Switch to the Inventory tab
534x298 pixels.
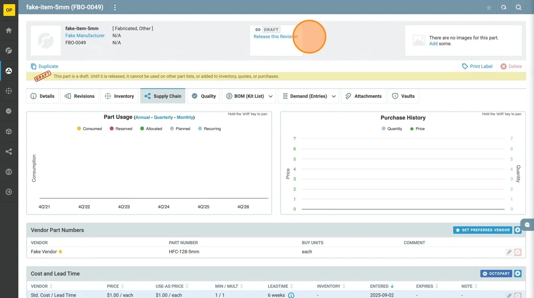[119, 96]
